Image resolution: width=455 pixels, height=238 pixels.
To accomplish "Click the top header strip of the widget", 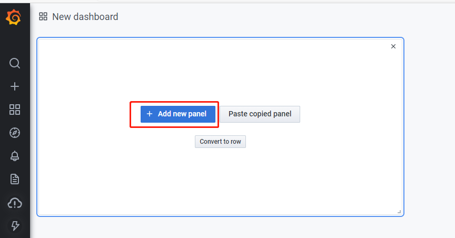I will pyautogui.click(x=211, y=45).
